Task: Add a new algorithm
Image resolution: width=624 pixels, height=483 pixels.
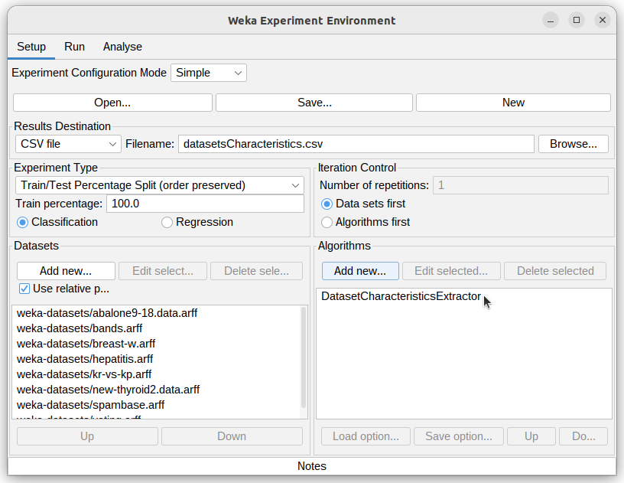Action: click(x=360, y=270)
